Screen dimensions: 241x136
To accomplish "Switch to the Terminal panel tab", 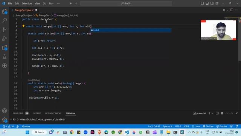I will 71,113.
